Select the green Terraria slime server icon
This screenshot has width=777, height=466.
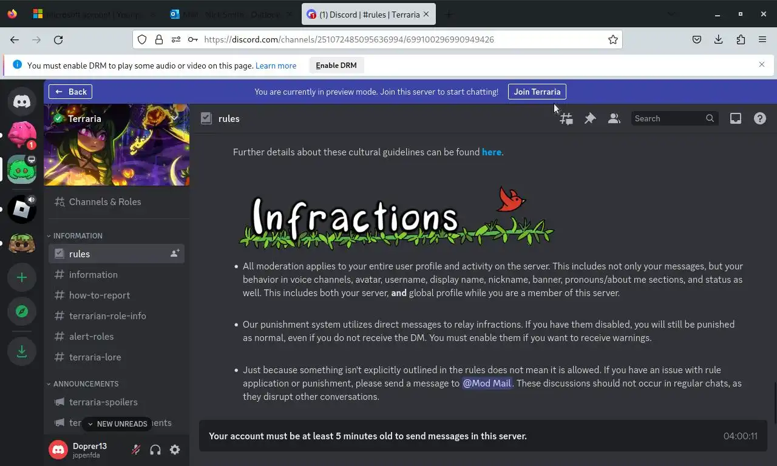click(x=22, y=169)
